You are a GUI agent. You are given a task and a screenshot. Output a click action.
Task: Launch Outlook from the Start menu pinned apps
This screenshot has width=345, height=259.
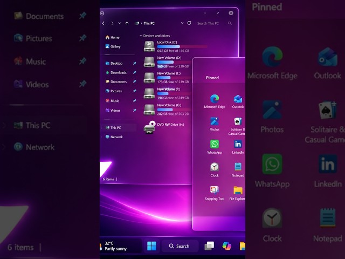tap(238, 101)
